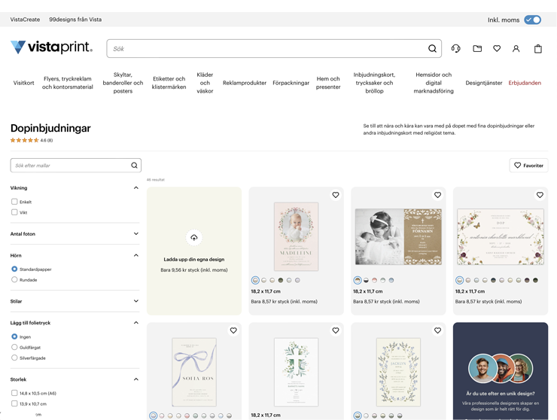Favorite the baby photo invitation design
The width and height of the screenshot is (557, 420).
336,195
